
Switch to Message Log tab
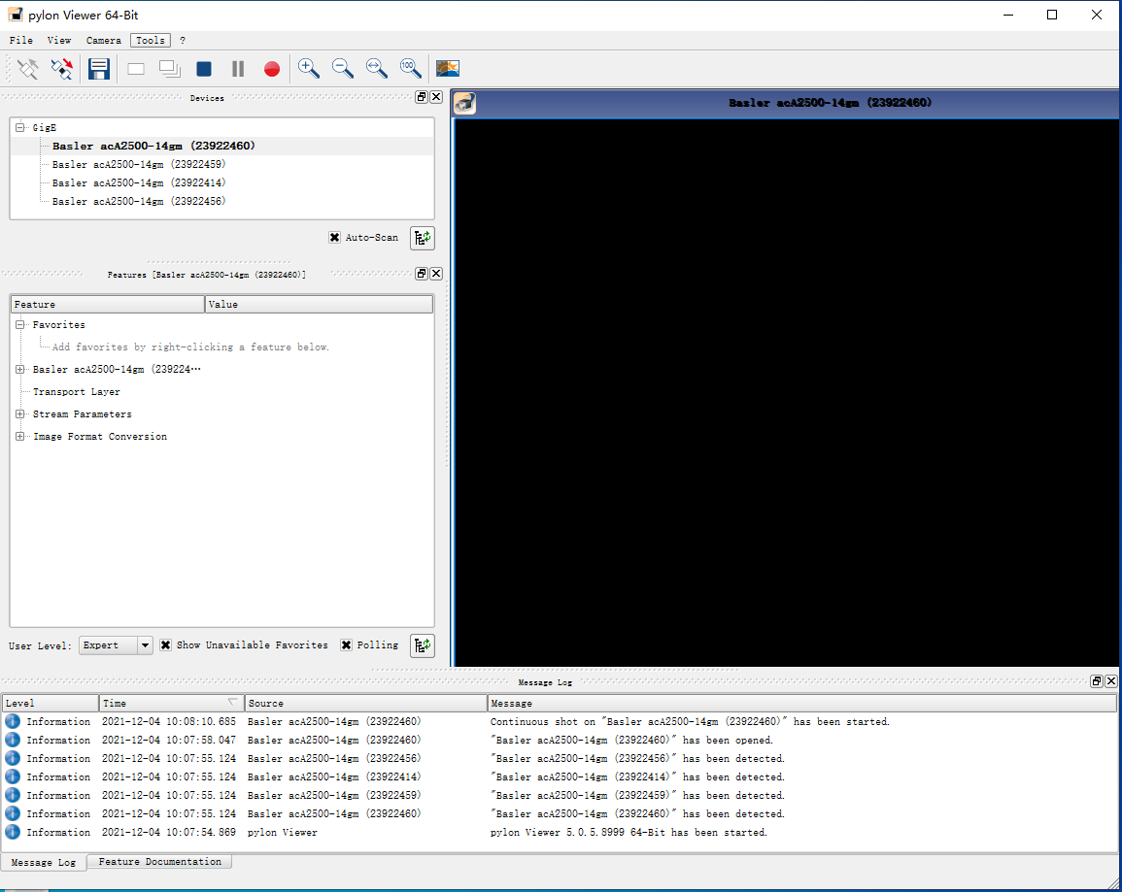pos(44,862)
